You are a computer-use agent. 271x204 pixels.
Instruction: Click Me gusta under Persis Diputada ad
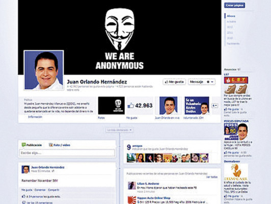point(233,152)
